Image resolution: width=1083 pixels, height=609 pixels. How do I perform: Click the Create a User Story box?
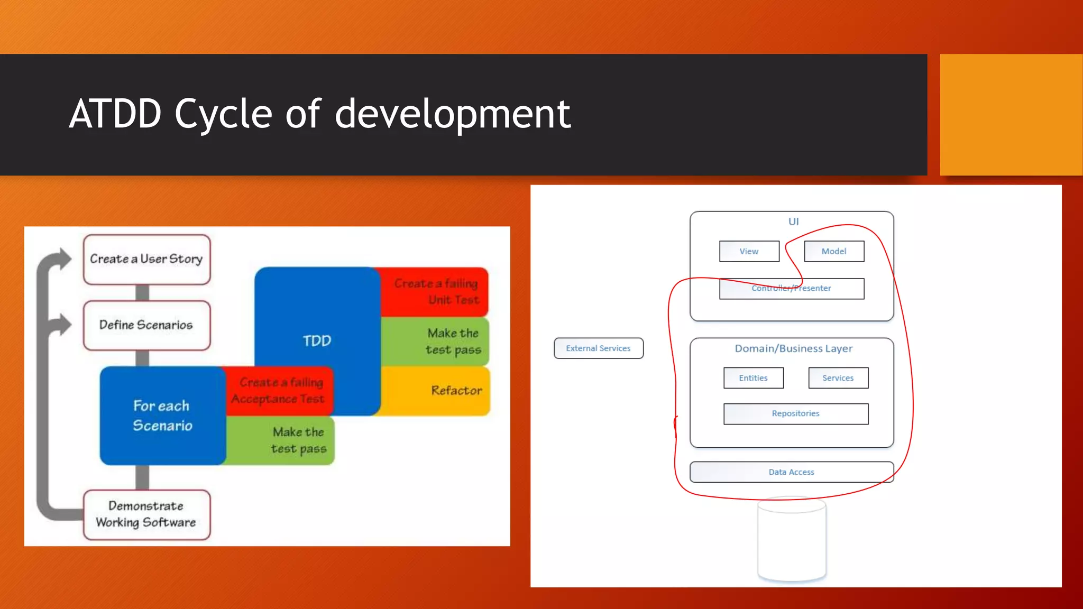pos(146,259)
